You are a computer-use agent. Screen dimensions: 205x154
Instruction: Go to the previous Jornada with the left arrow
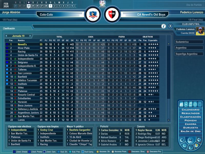[6, 36]
